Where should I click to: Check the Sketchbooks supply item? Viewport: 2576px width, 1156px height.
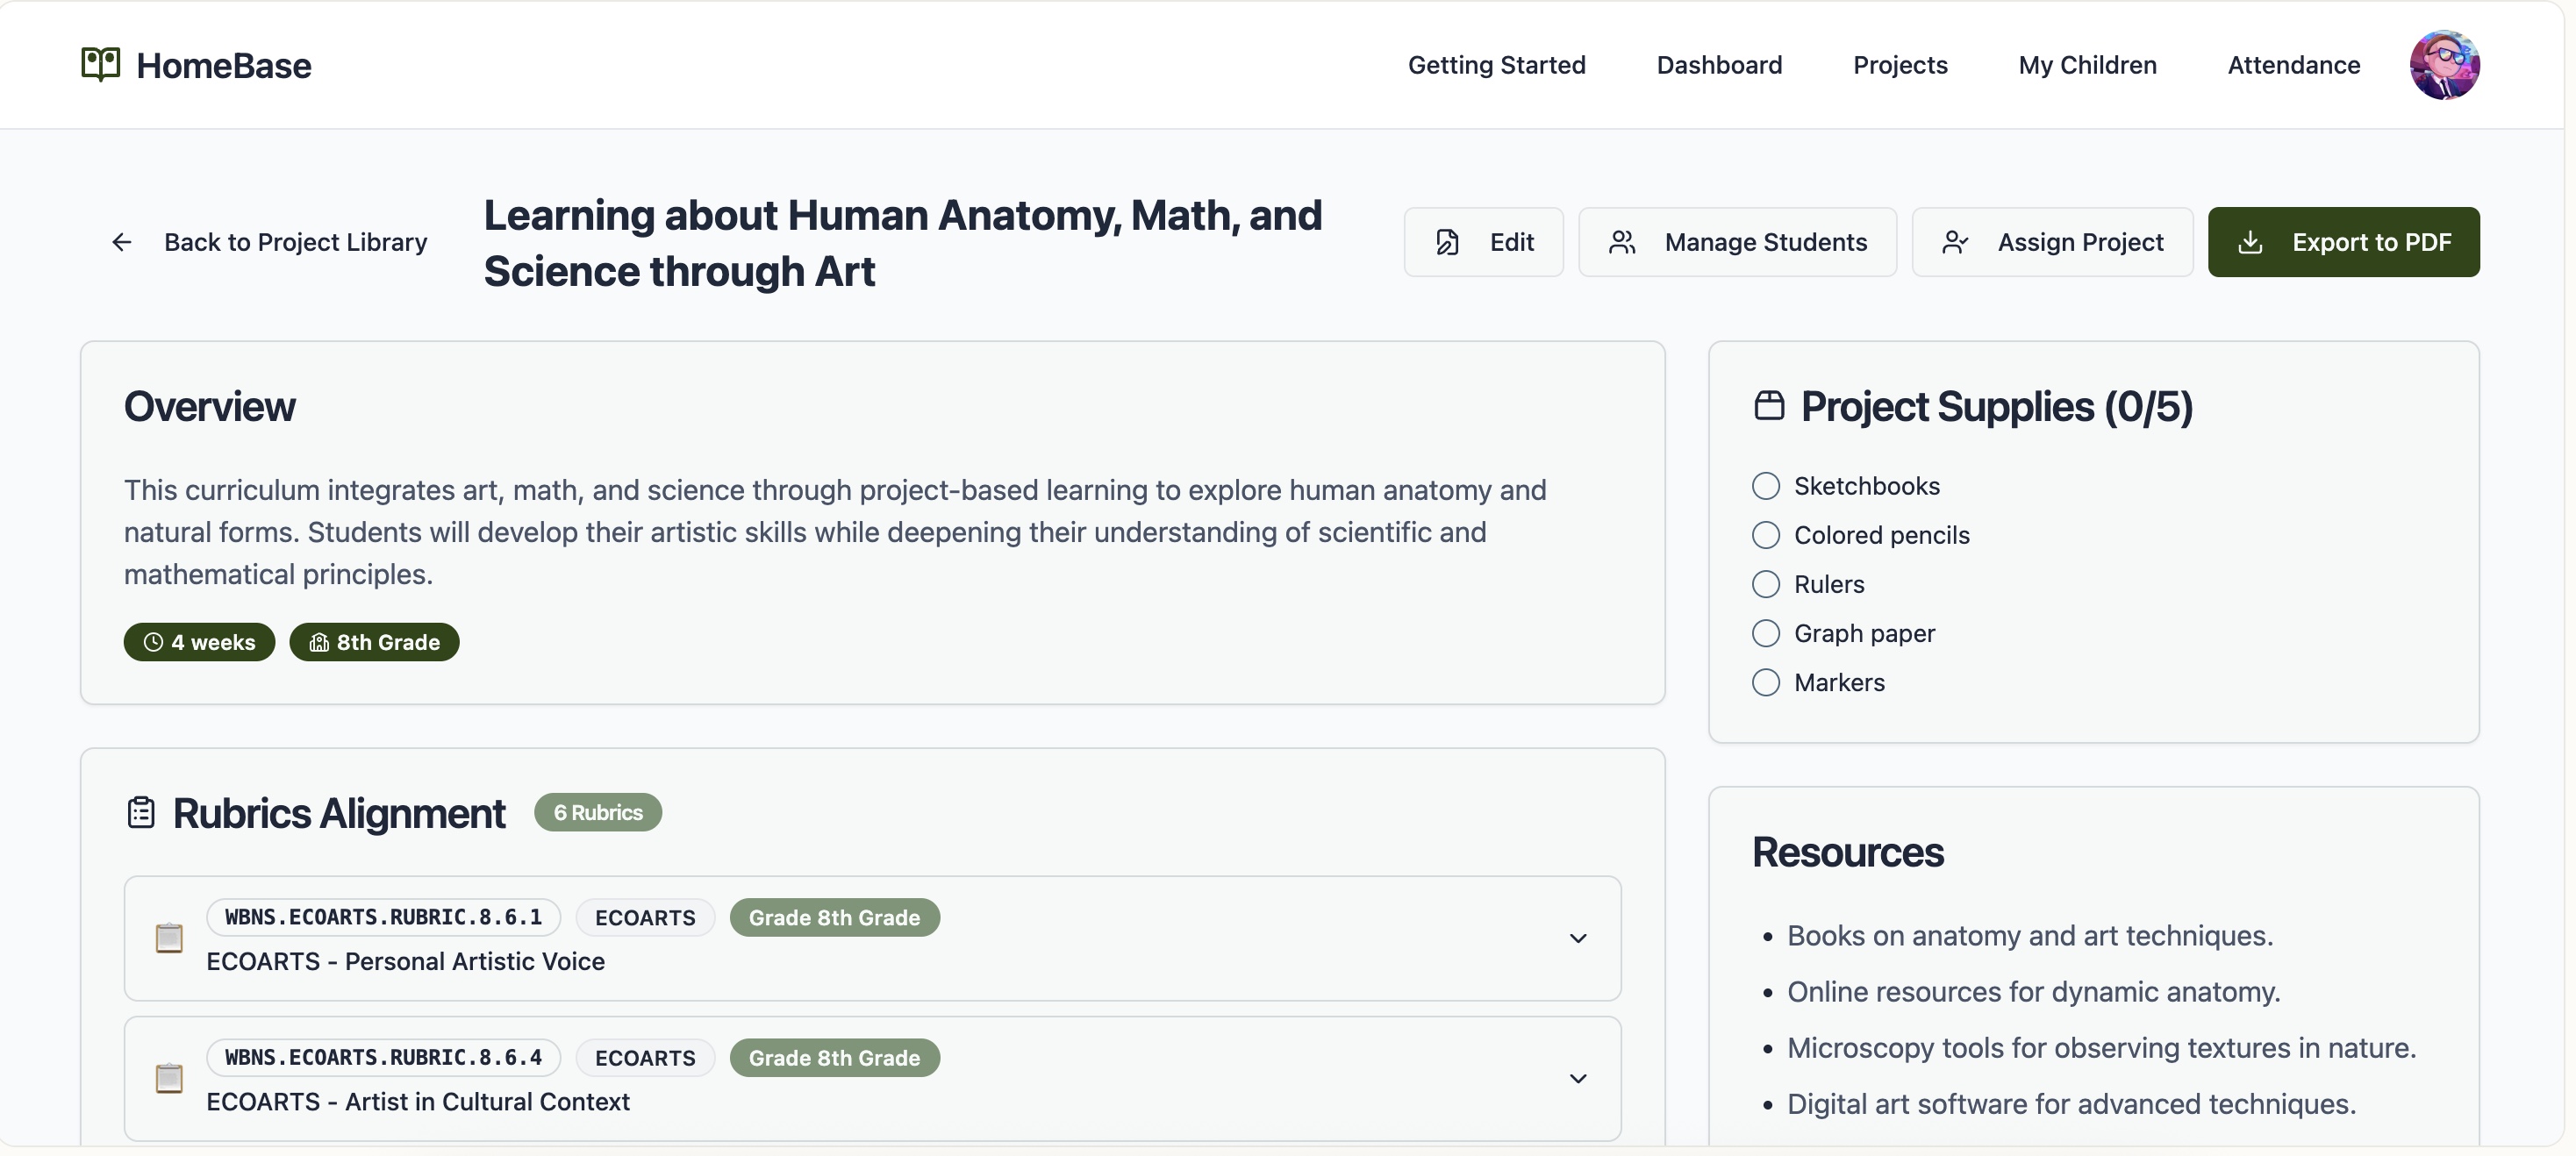click(1765, 485)
